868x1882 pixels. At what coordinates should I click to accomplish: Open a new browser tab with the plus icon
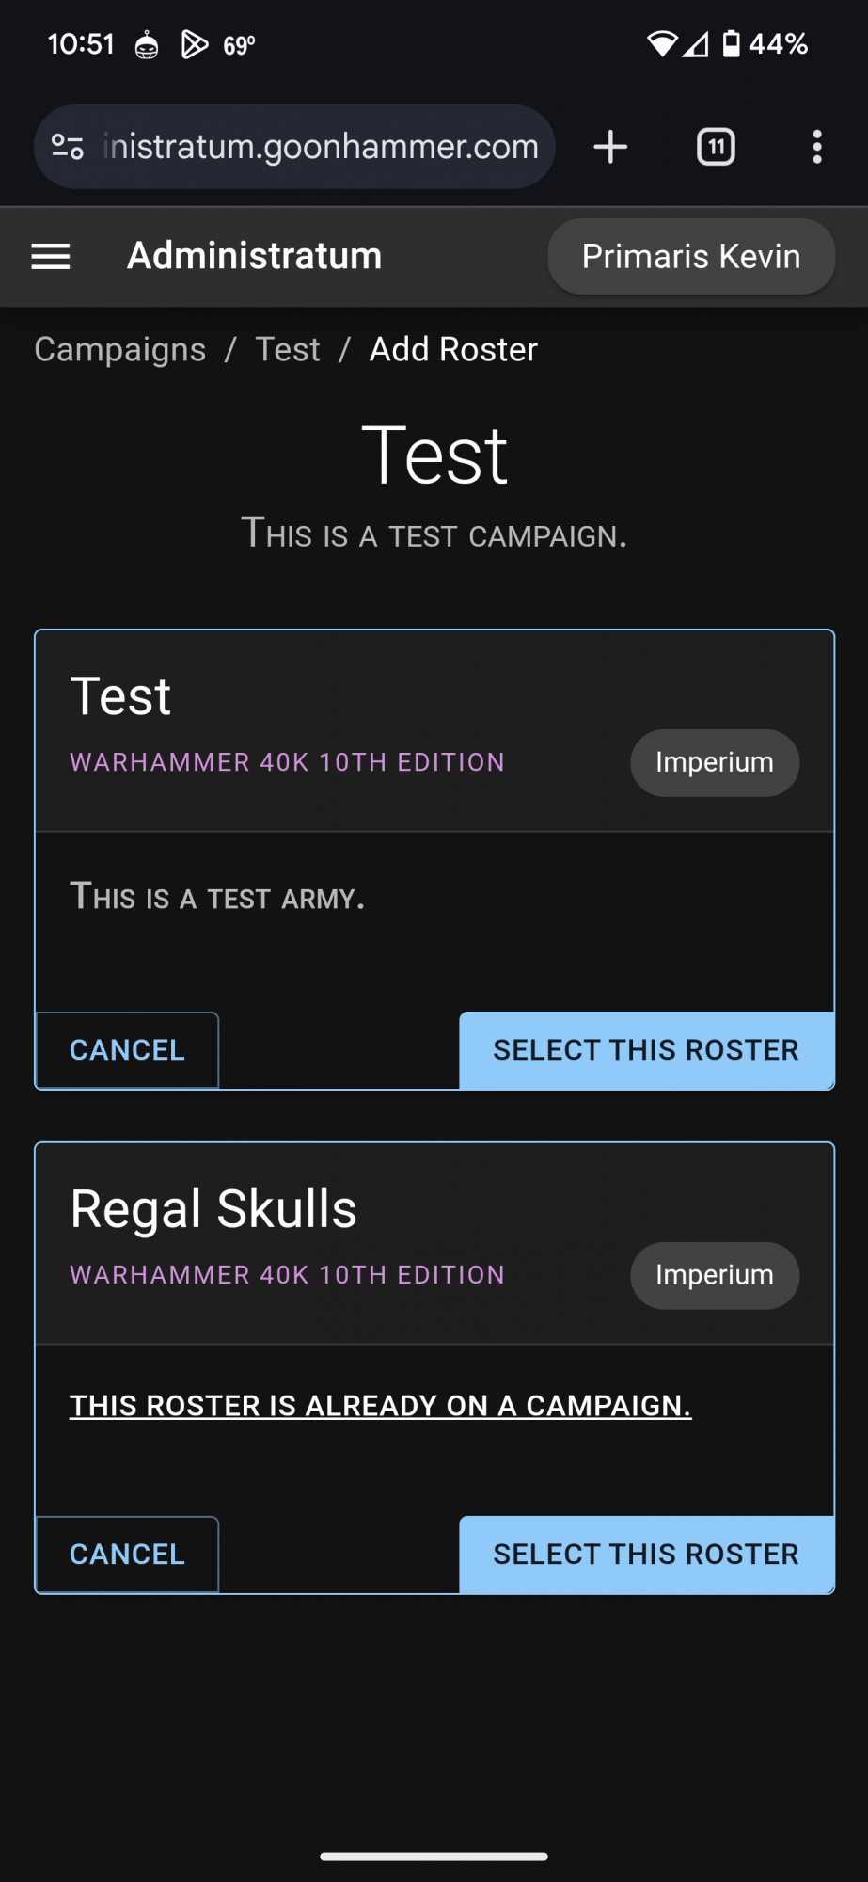coord(610,147)
